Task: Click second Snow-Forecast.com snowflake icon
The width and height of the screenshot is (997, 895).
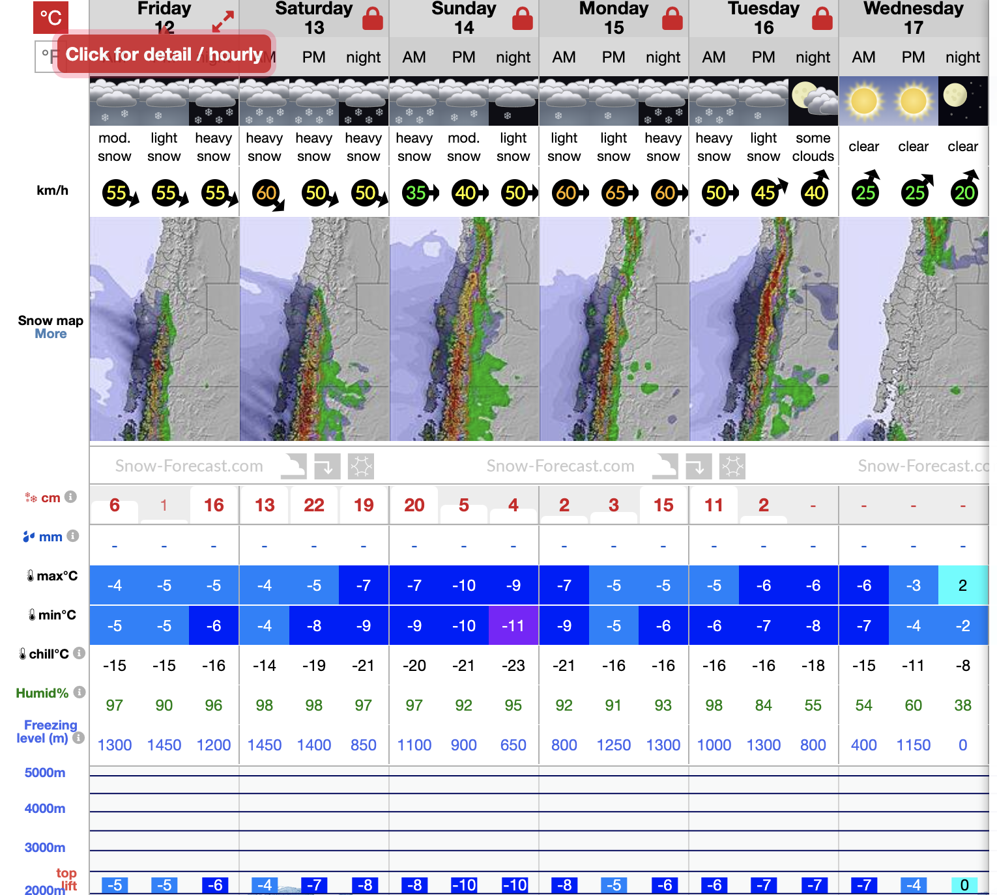Action: (x=732, y=466)
